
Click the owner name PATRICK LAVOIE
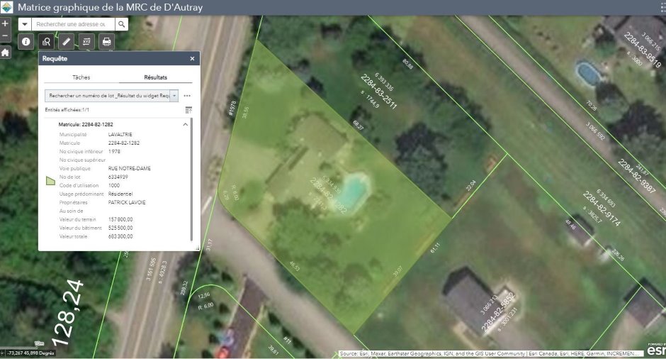127,202
